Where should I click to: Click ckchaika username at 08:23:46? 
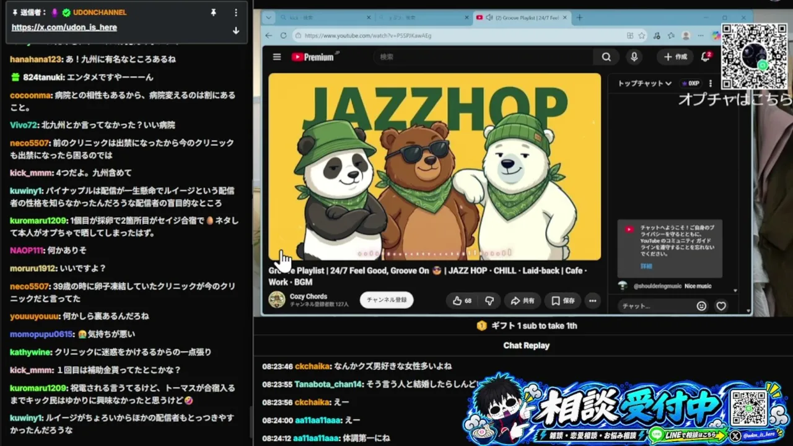313,367
